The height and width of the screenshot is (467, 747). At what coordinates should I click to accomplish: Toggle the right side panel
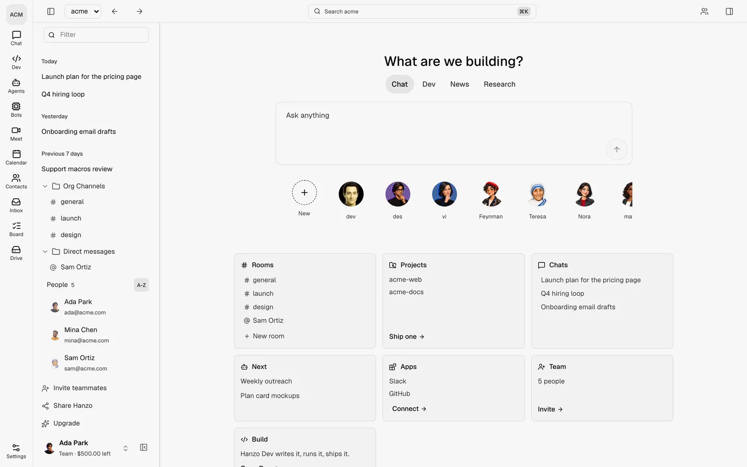click(729, 11)
